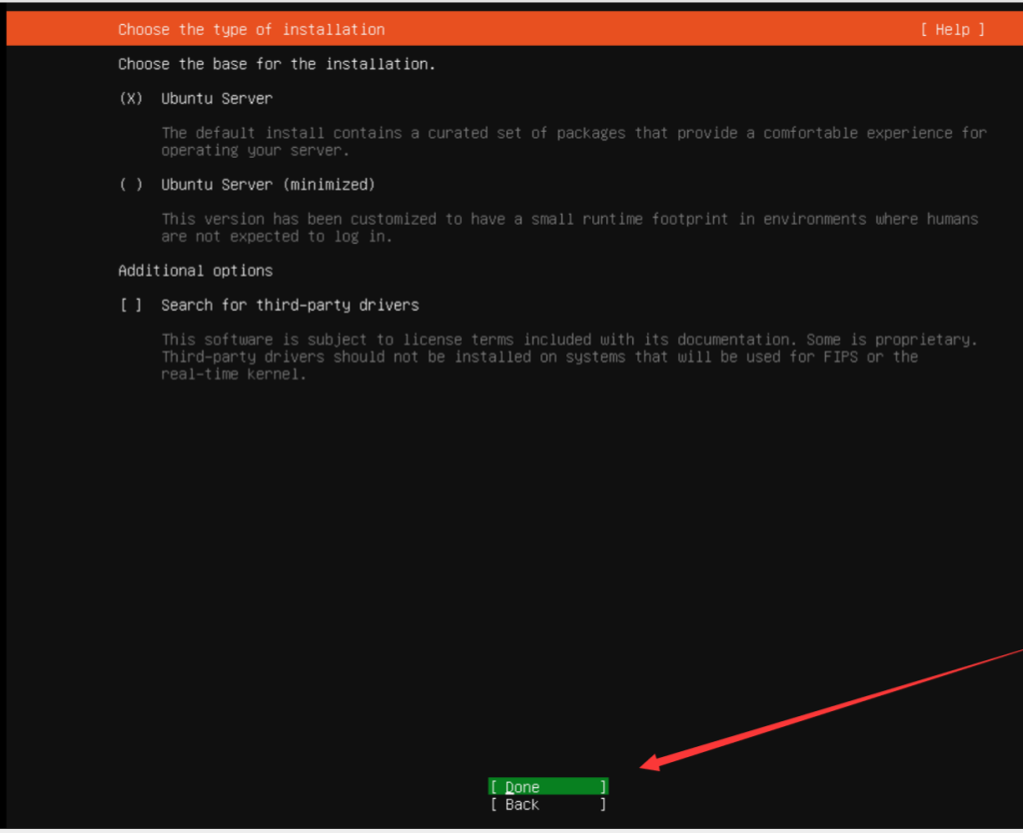
Task: Open the Help menu in header
Action: 952,29
